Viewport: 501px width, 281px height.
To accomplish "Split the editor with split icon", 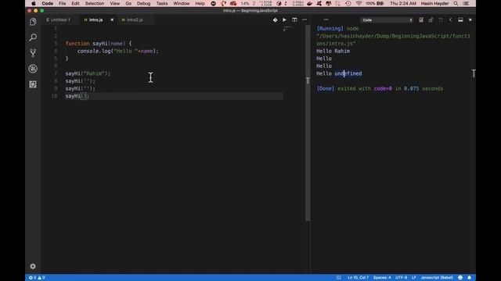I will pyautogui.click(x=294, y=20).
